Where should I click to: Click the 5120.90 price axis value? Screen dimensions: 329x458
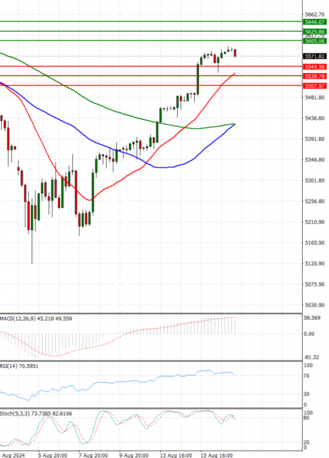point(314,264)
